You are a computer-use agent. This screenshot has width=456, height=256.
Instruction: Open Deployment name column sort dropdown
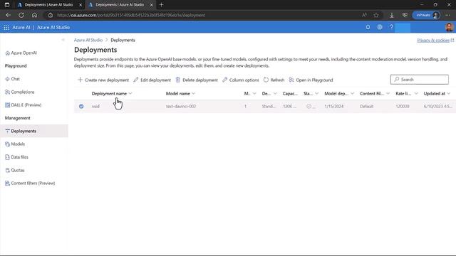tap(130, 93)
